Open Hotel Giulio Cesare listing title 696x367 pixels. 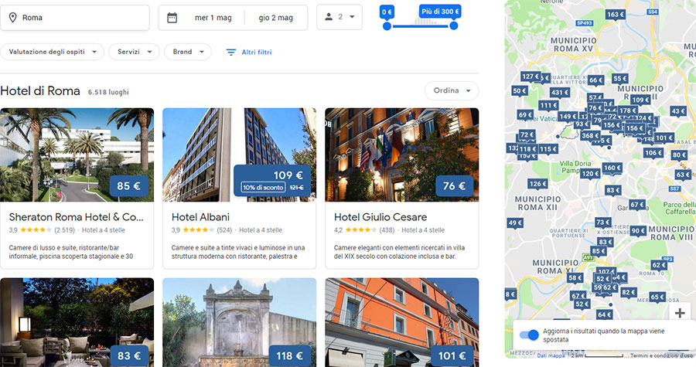pos(380,217)
